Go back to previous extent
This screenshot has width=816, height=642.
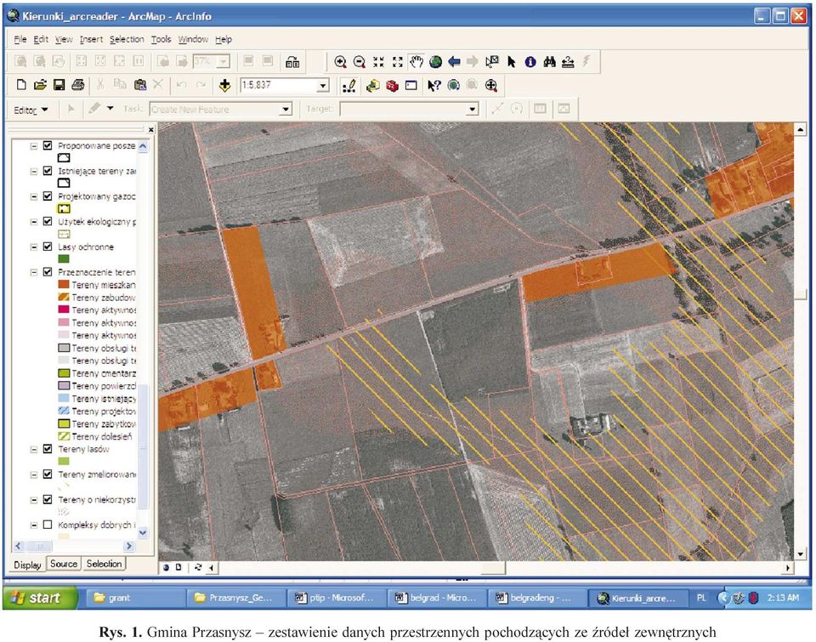(454, 62)
